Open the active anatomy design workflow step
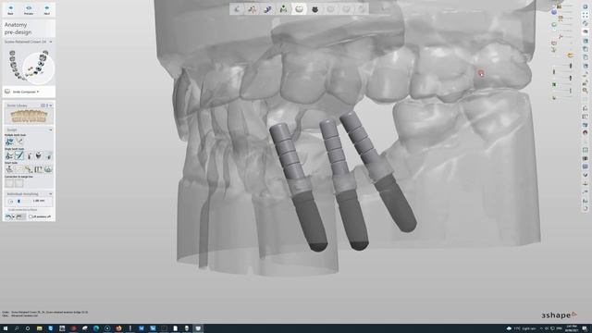Image resolution: width=592 pixels, height=333 pixels. 299,8
